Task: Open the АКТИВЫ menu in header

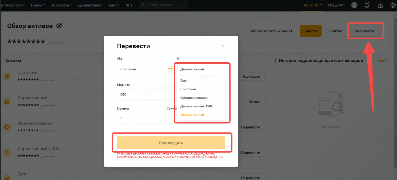Action: coord(313,5)
